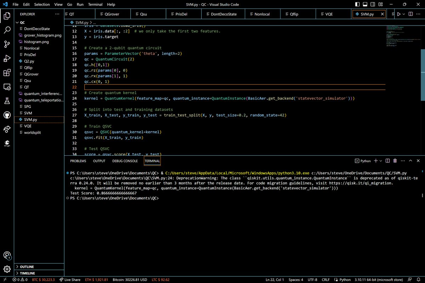Run Python file with play button
The image size is (425, 283).
[x=399, y=14]
